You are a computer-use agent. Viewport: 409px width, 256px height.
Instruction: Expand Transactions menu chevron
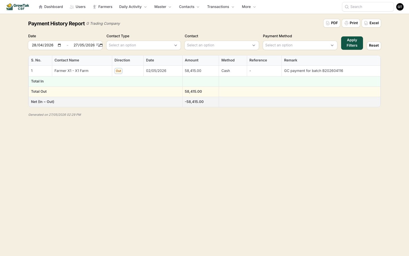point(233,7)
